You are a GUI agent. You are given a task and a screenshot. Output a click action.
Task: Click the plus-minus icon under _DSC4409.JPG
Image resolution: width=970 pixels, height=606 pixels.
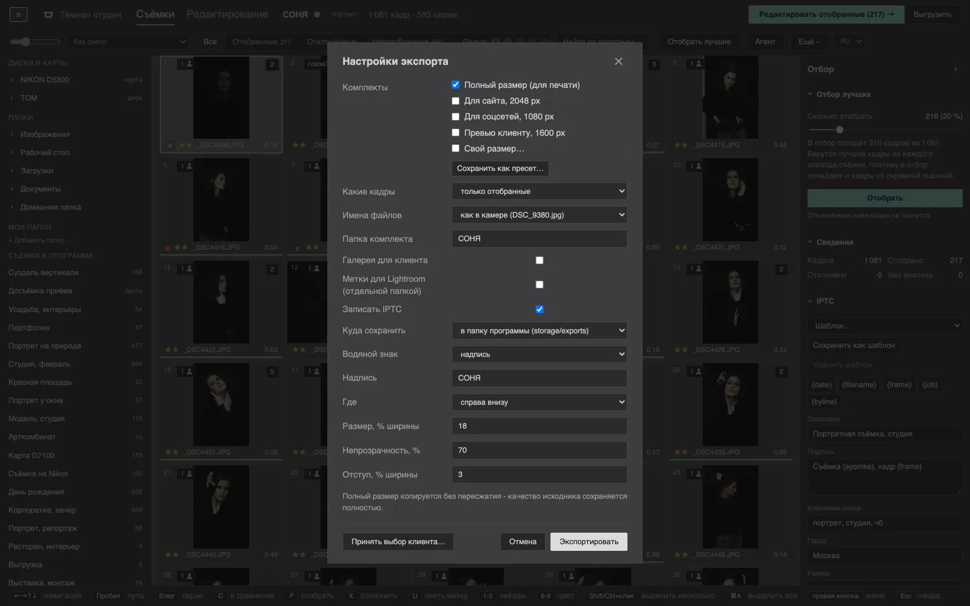point(170,145)
